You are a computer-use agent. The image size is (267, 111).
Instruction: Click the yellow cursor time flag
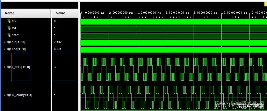point(266,4)
